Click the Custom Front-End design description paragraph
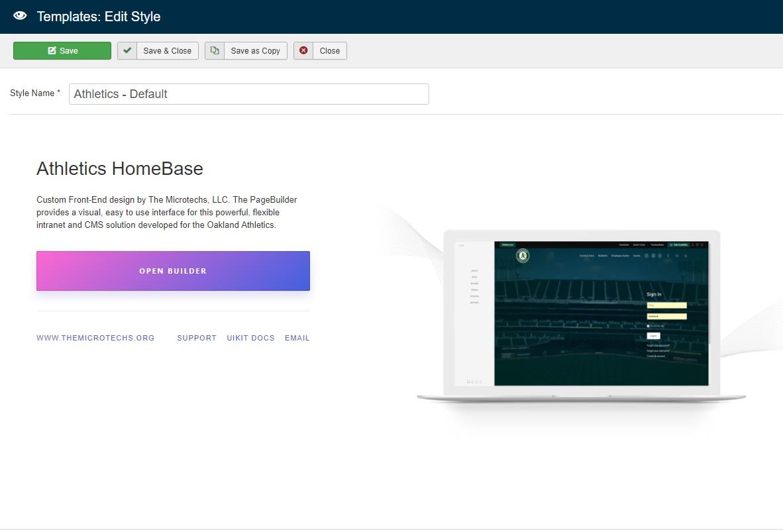Screen dimensions: 783x530 click(167, 212)
